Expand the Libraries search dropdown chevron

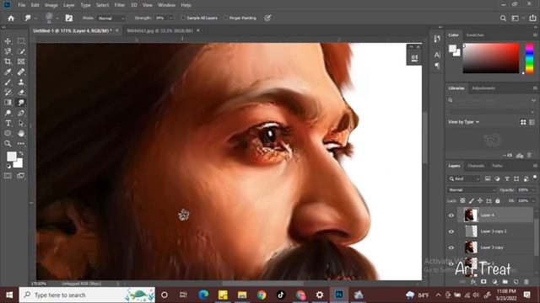(533, 100)
